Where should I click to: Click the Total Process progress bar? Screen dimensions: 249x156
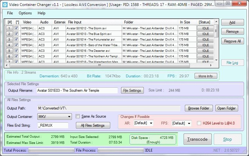(x=51, y=150)
